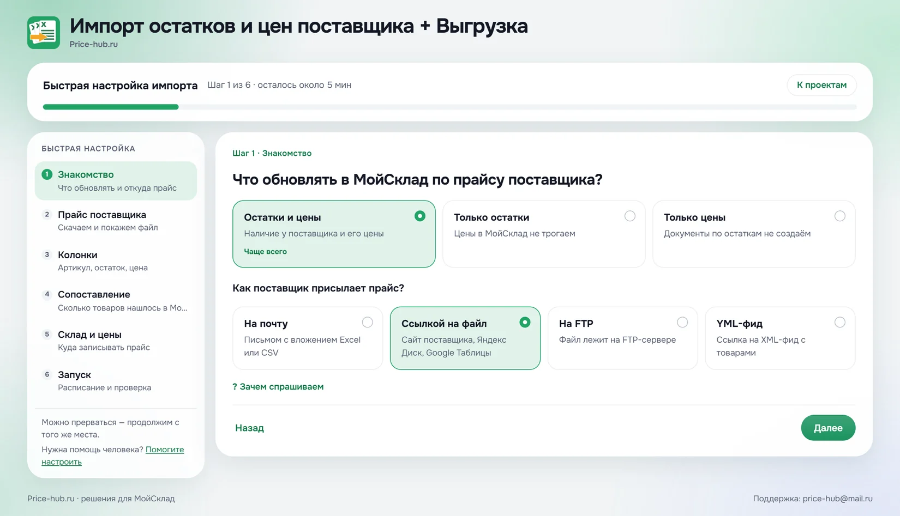Click the 'Чаще всего' badge text
This screenshot has width=900, height=516.
click(265, 251)
